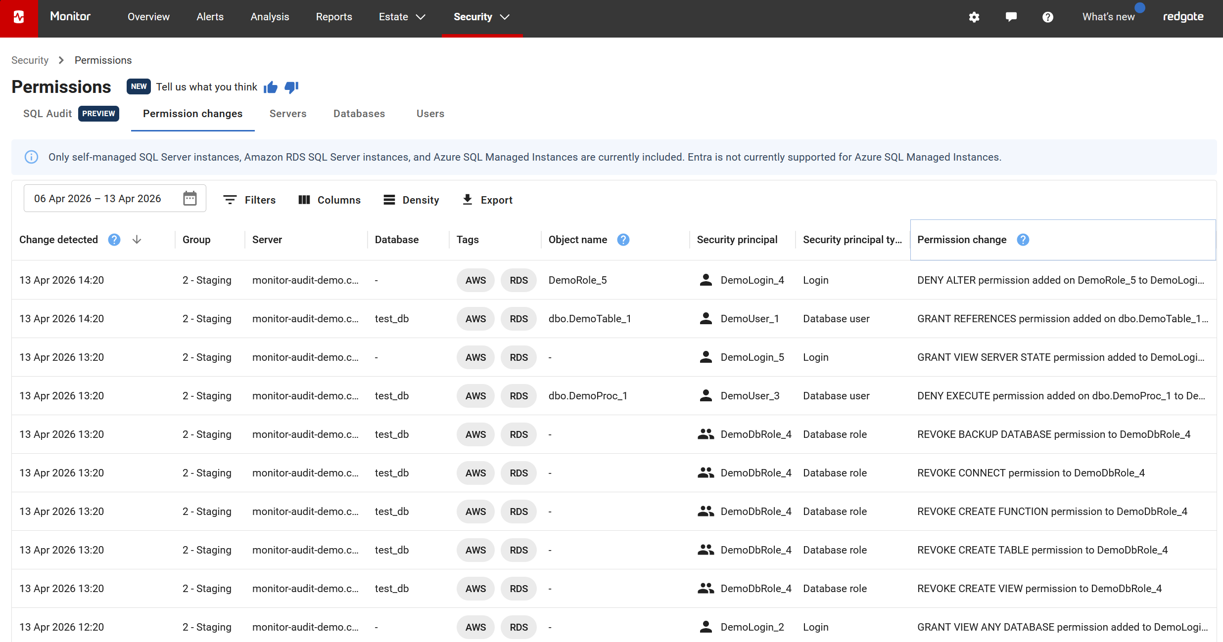Click the Filters button
Image resolution: width=1223 pixels, height=642 pixels.
(249, 200)
